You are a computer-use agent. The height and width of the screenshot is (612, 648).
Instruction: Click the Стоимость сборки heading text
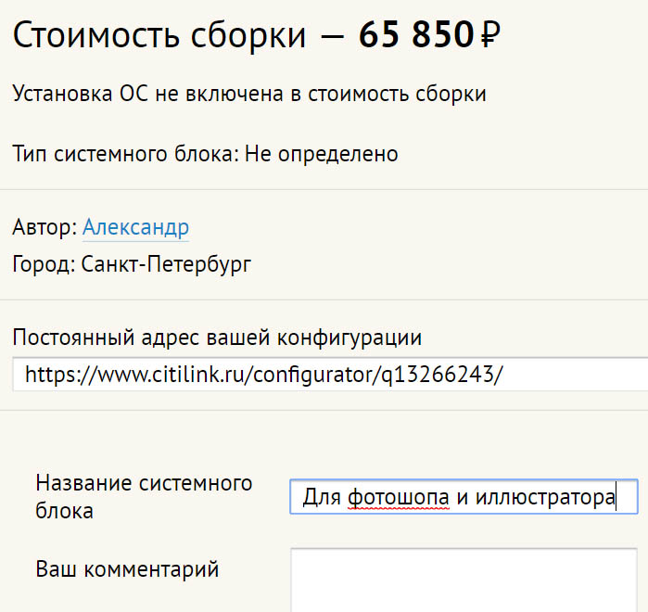point(159,36)
